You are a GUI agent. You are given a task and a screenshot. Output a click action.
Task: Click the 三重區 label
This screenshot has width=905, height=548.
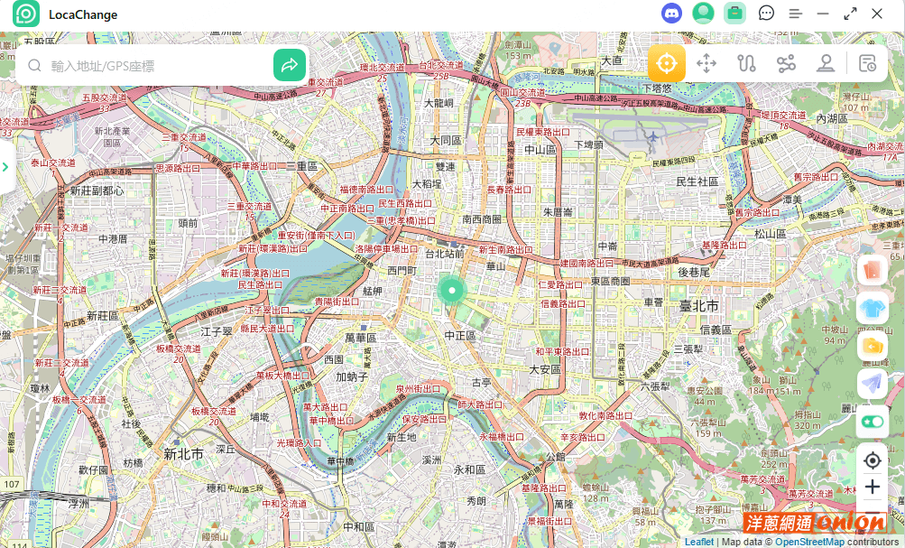click(302, 166)
